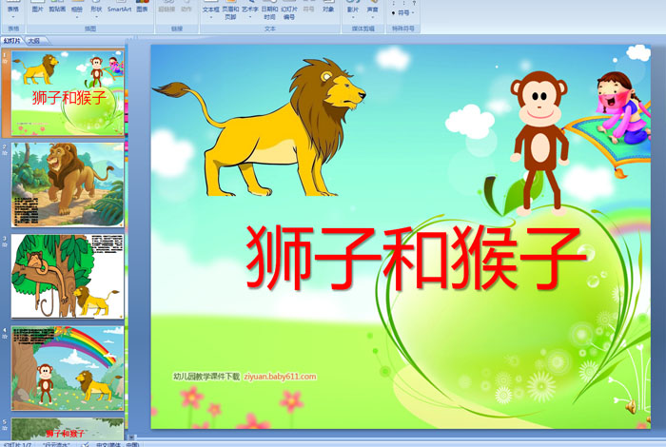Insert a 图表 (Chart)
This screenshot has height=447, width=666.
click(143, 8)
